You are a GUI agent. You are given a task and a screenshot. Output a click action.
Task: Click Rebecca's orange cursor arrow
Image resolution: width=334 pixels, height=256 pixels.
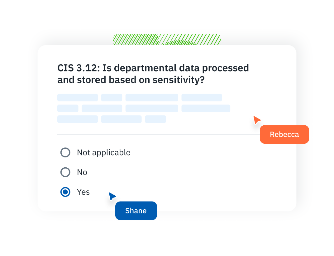pyautogui.click(x=256, y=120)
